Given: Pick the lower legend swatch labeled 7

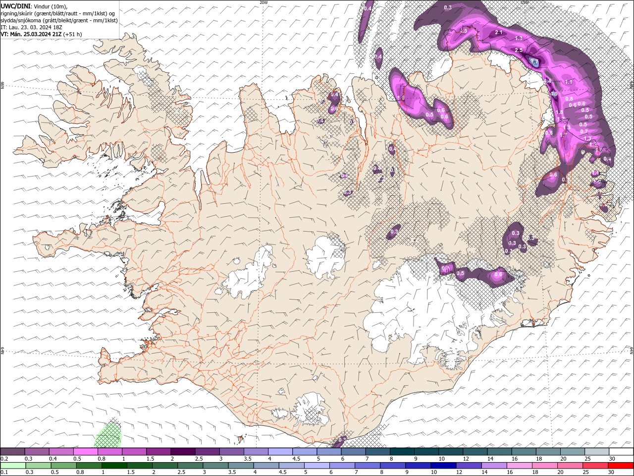Looking at the screenshot, I should point(368,466).
